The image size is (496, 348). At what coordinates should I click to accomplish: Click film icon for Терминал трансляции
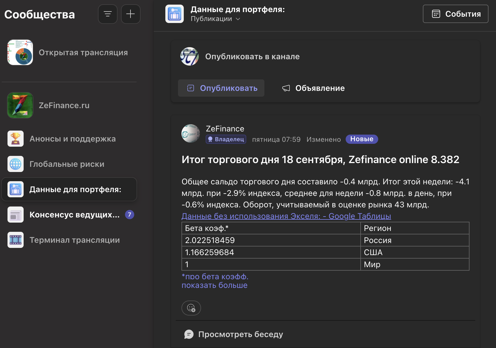16,240
